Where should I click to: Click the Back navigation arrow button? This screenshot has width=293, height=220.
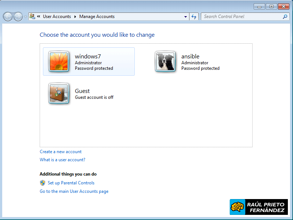8,17
